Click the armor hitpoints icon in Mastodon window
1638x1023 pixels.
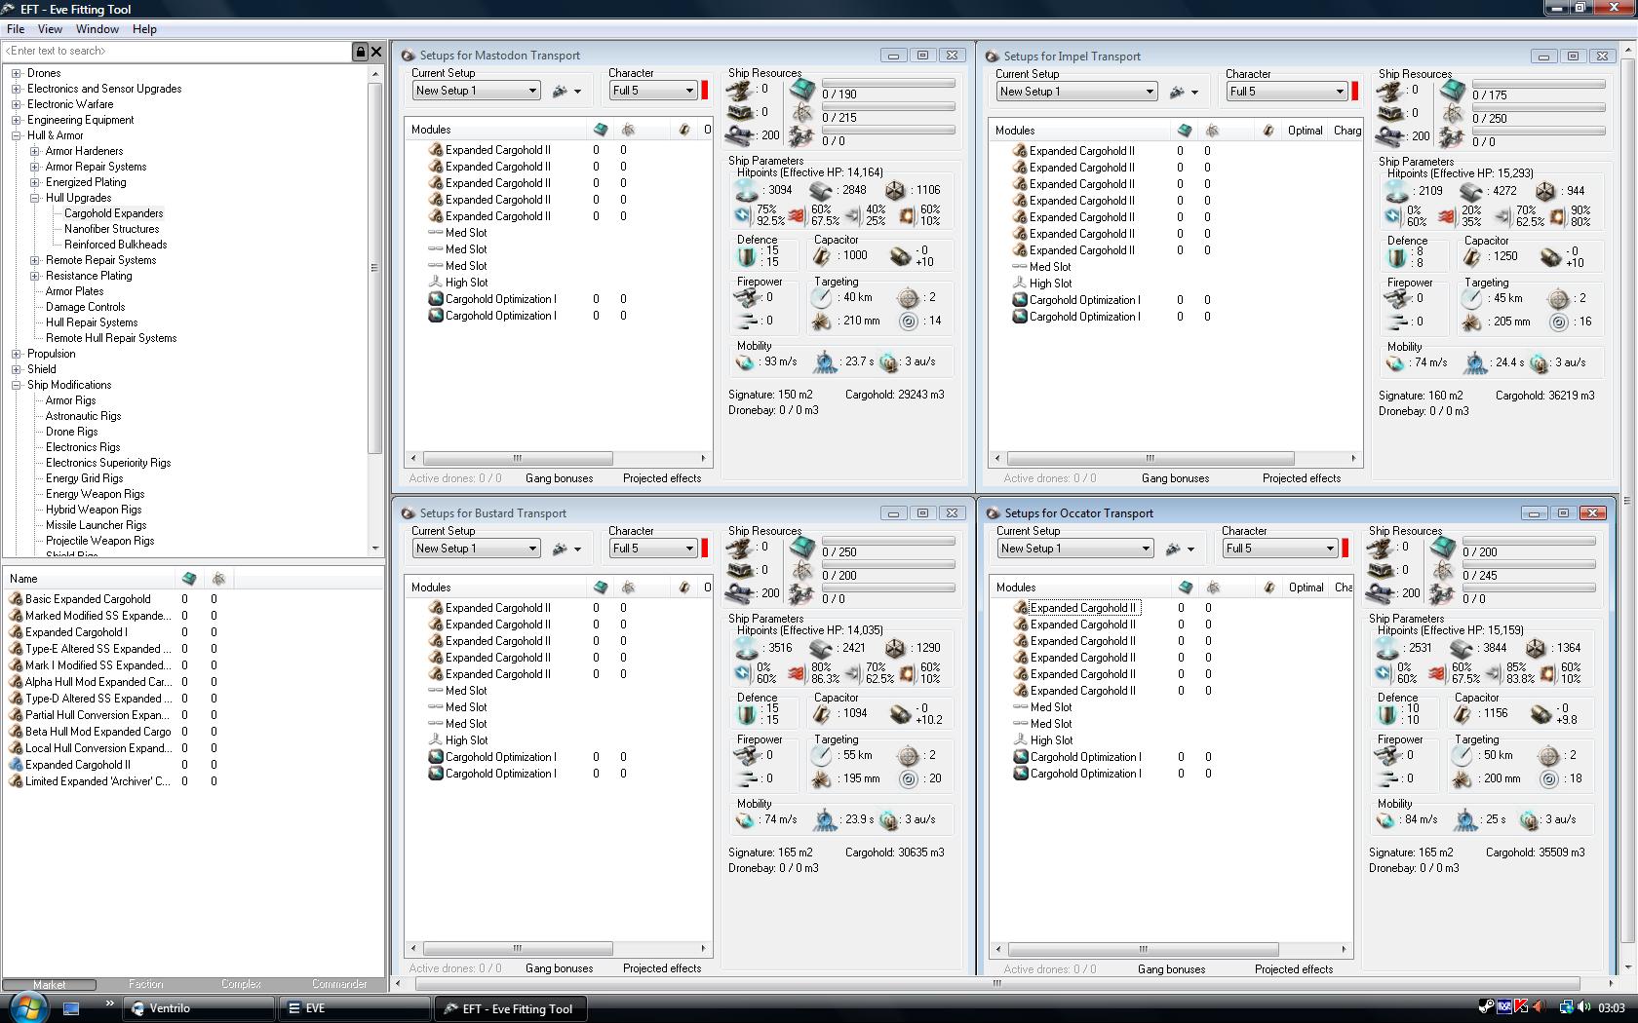[821, 190]
